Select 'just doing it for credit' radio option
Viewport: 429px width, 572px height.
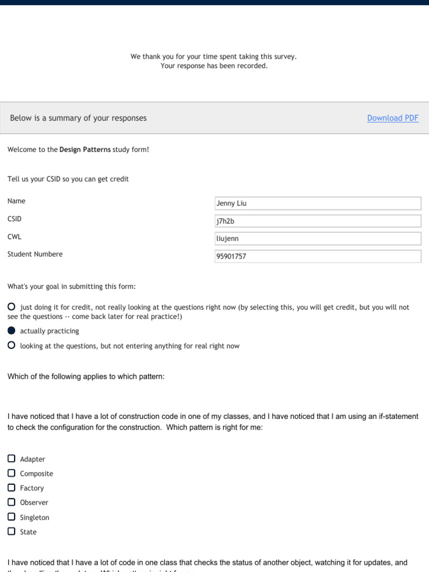(12, 307)
